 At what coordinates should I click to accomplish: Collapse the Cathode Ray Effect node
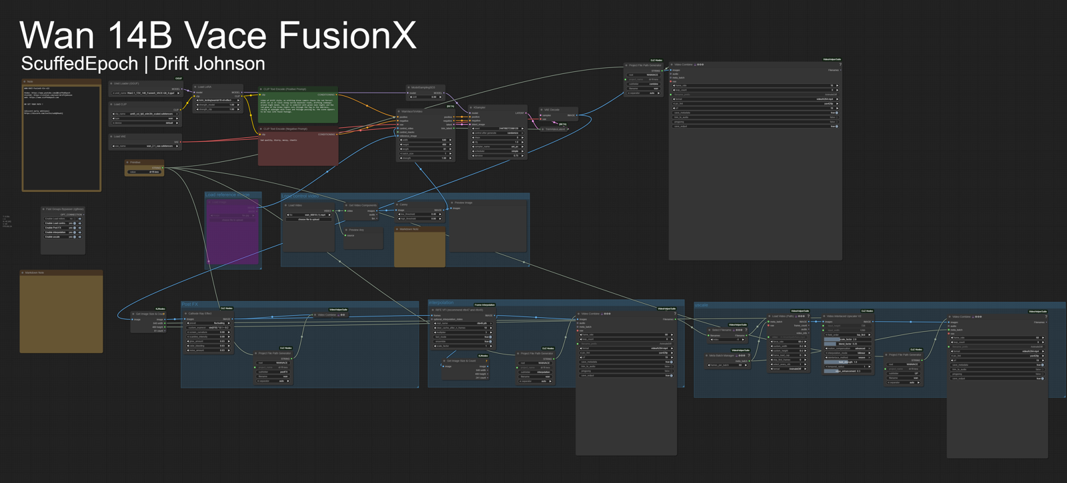[x=185, y=314]
